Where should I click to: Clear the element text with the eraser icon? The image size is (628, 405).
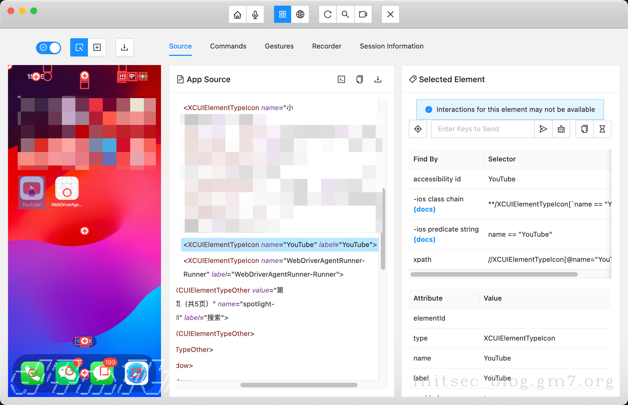[x=561, y=129]
